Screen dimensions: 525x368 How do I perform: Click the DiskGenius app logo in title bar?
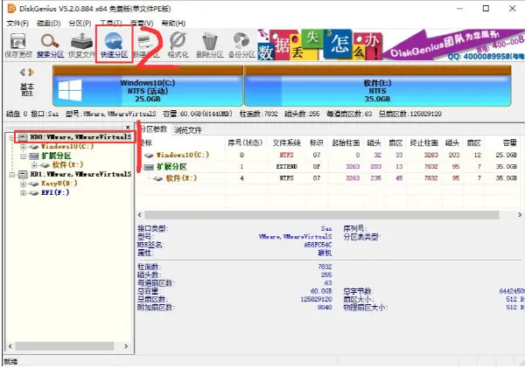coord(11,9)
